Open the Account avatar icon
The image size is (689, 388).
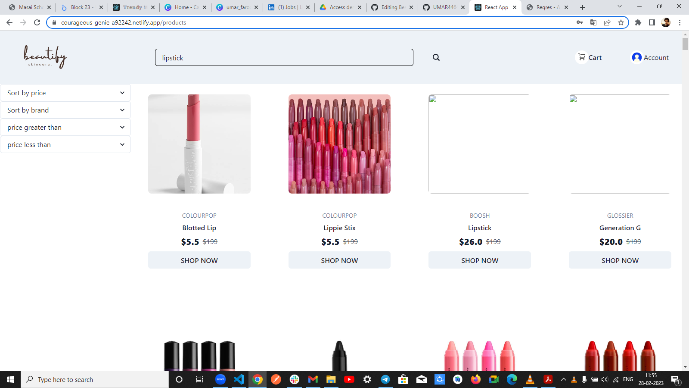[636, 57]
